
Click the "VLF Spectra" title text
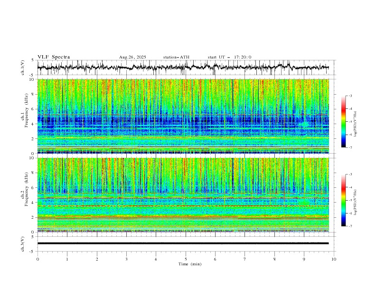pos(54,57)
